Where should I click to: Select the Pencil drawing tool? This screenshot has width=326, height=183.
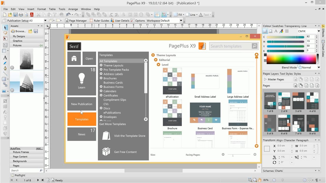click(x=5, y=63)
